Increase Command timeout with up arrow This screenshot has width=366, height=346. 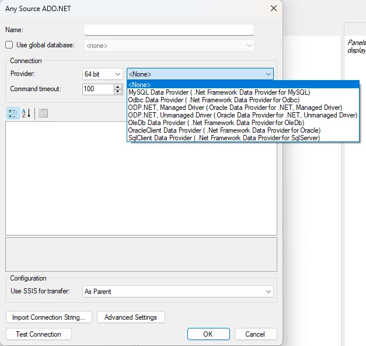point(118,86)
